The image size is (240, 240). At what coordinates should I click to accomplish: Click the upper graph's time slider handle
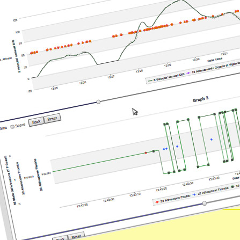98,102
